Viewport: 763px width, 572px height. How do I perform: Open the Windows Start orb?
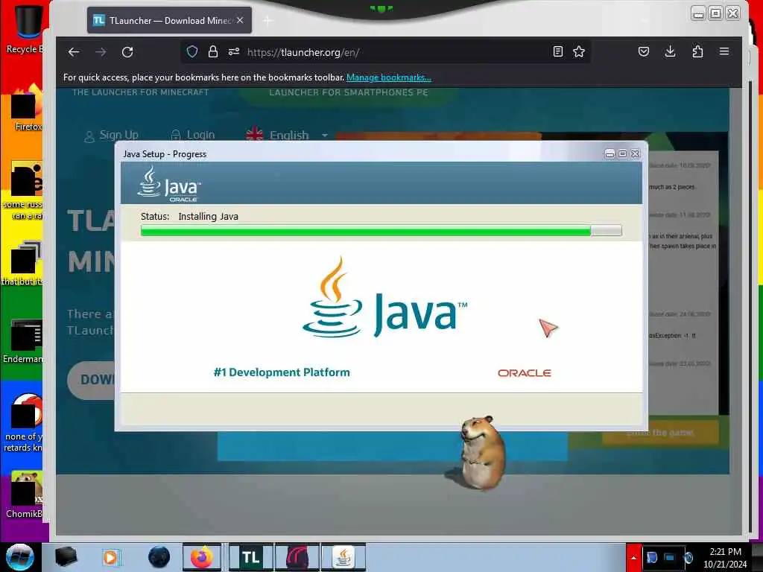[20, 557]
